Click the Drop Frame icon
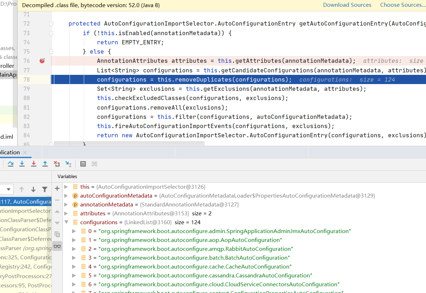Screen dimensions: 426x293 57,164
